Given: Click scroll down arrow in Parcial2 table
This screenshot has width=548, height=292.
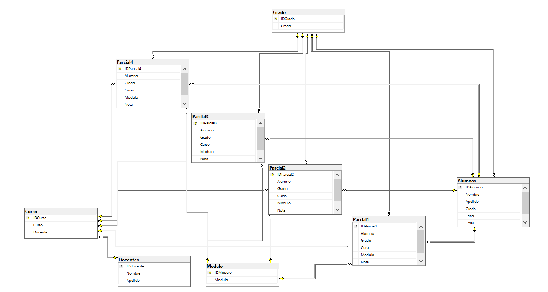Looking at the screenshot, I should tap(337, 210).
